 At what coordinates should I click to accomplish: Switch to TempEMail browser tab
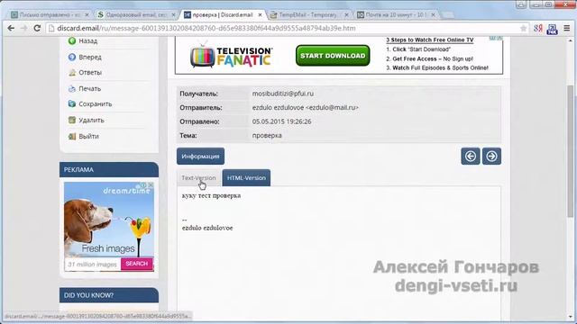click(x=307, y=14)
